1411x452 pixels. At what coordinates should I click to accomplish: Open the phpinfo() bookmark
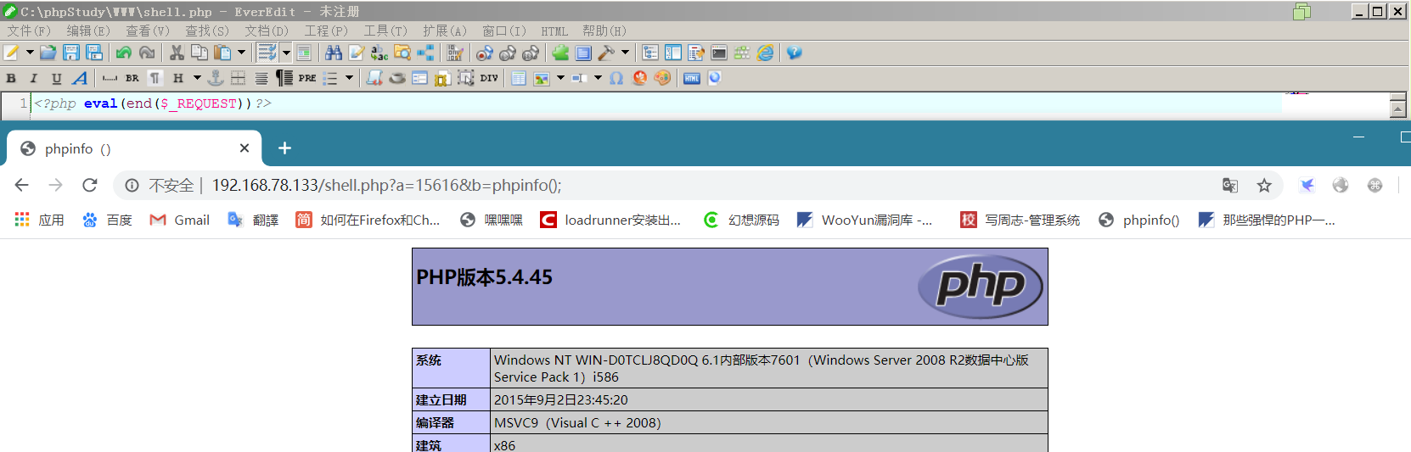(x=1138, y=220)
